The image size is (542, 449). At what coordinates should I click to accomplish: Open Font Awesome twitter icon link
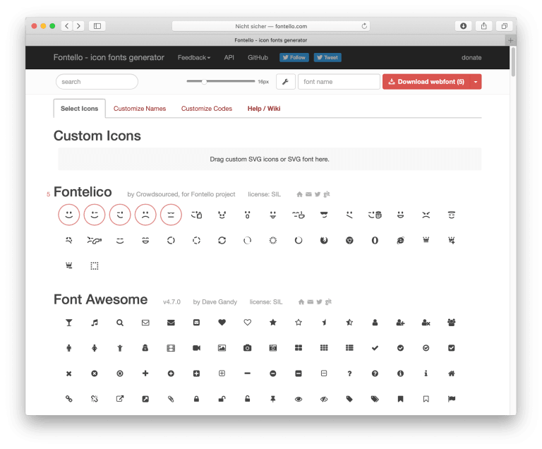pyautogui.click(x=320, y=302)
